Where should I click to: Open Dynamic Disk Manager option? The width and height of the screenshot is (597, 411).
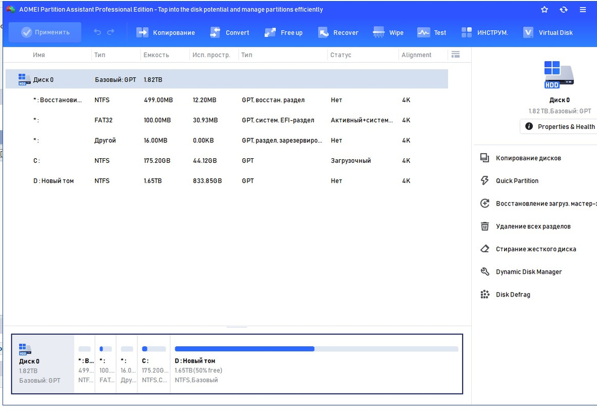(528, 272)
